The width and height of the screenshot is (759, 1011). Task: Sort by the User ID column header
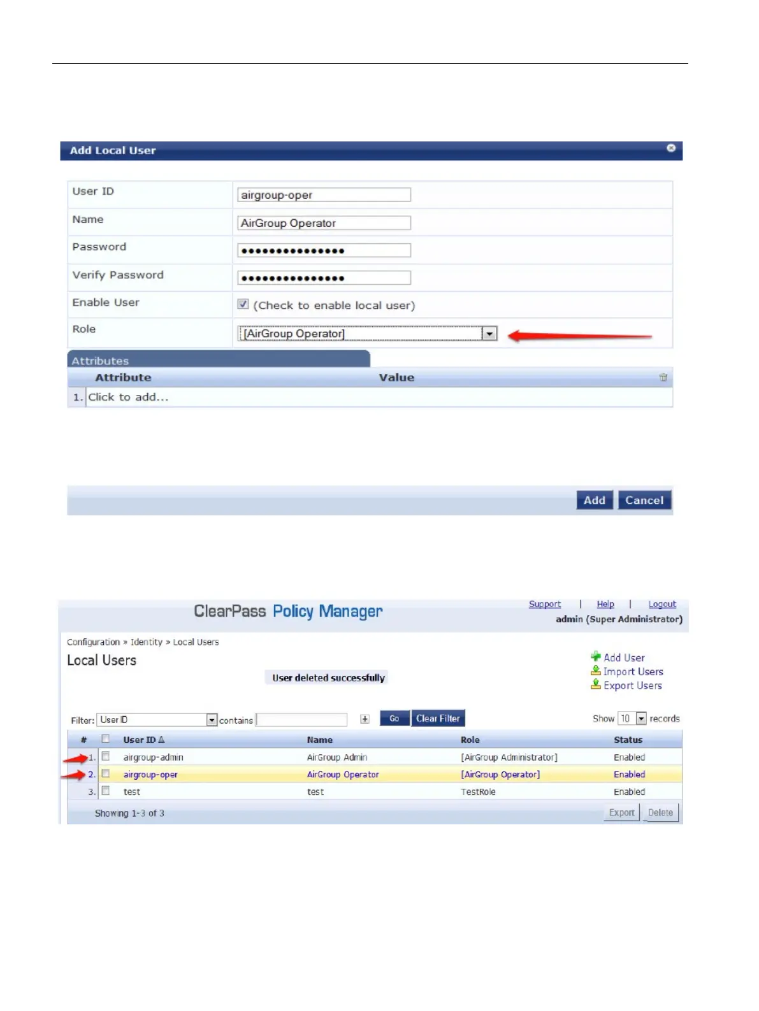pos(143,740)
